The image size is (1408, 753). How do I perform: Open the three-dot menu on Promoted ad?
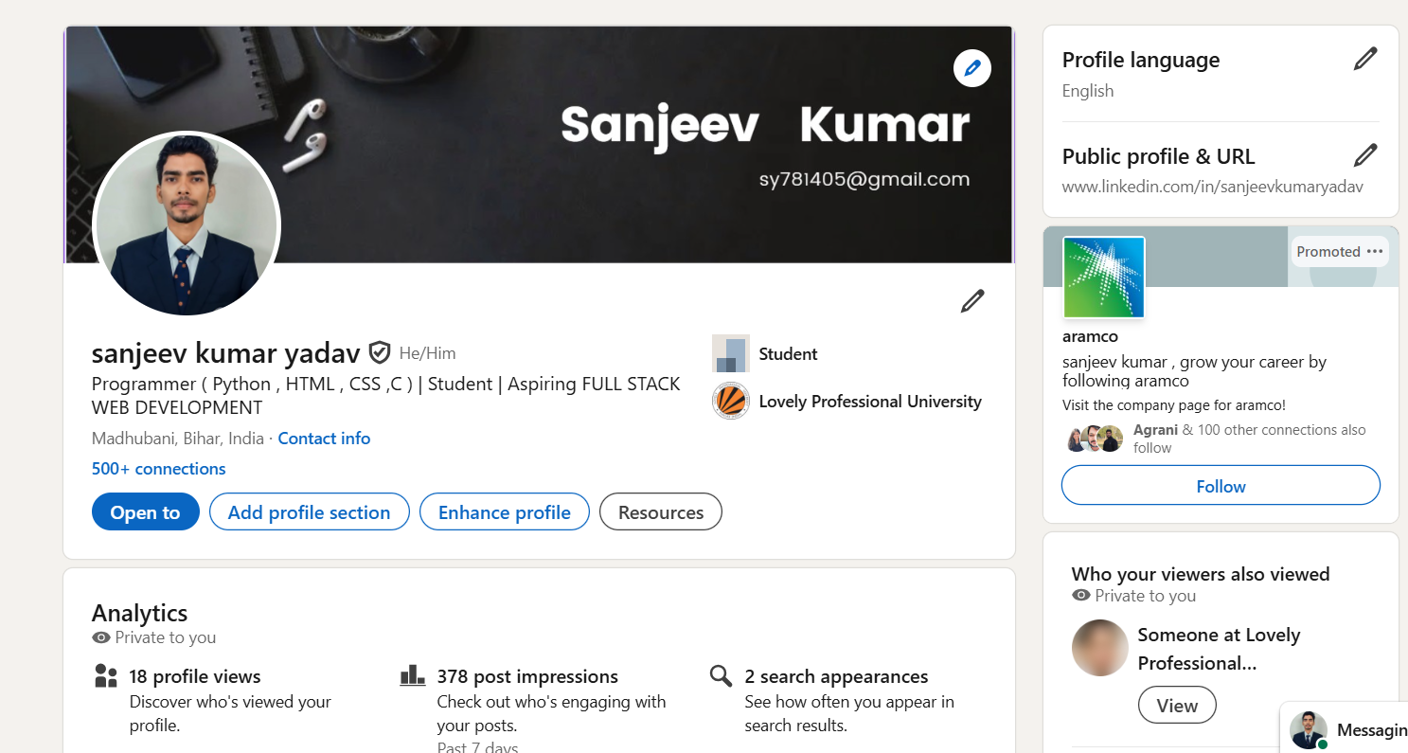click(x=1375, y=251)
